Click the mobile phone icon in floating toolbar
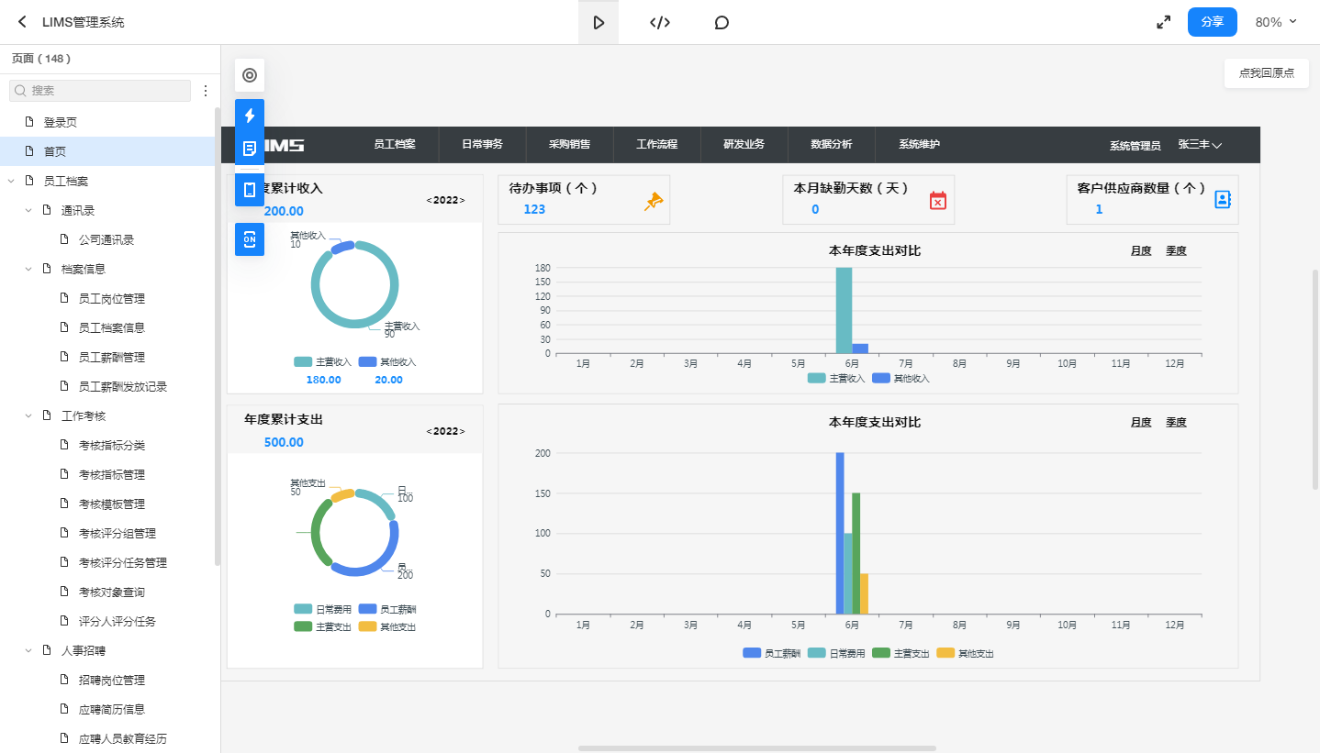The height and width of the screenshot is (753, 1320). 249,190
